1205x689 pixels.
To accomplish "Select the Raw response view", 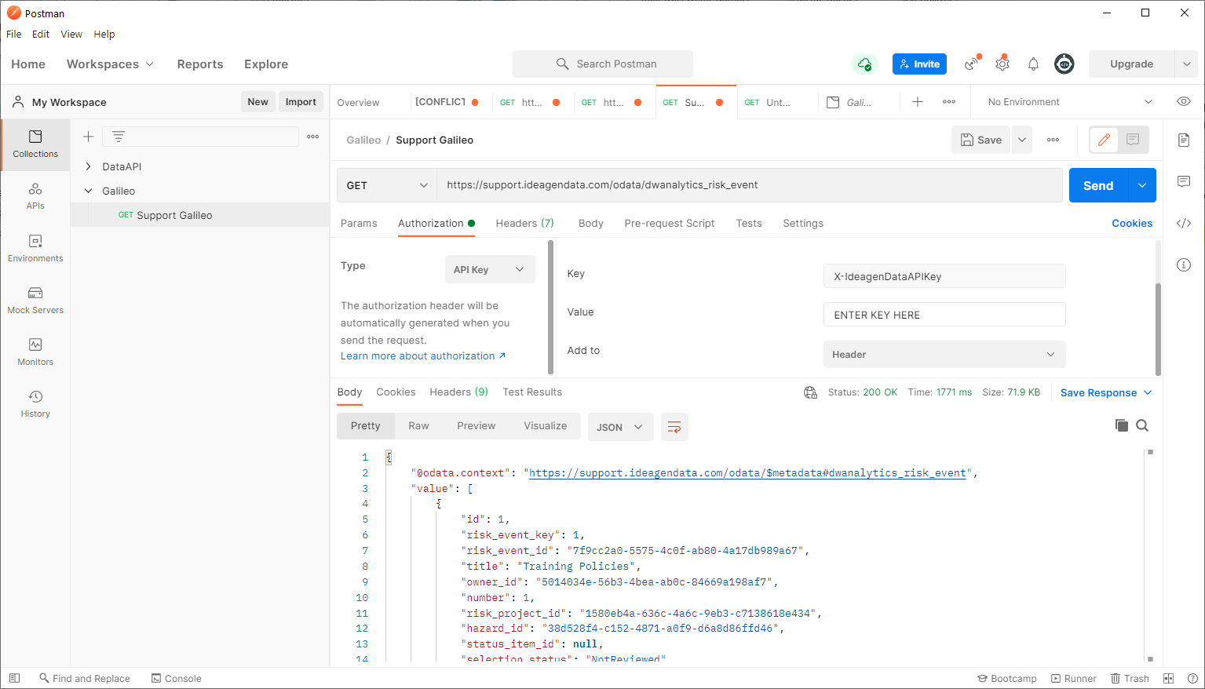I will (x=418, y=425).
